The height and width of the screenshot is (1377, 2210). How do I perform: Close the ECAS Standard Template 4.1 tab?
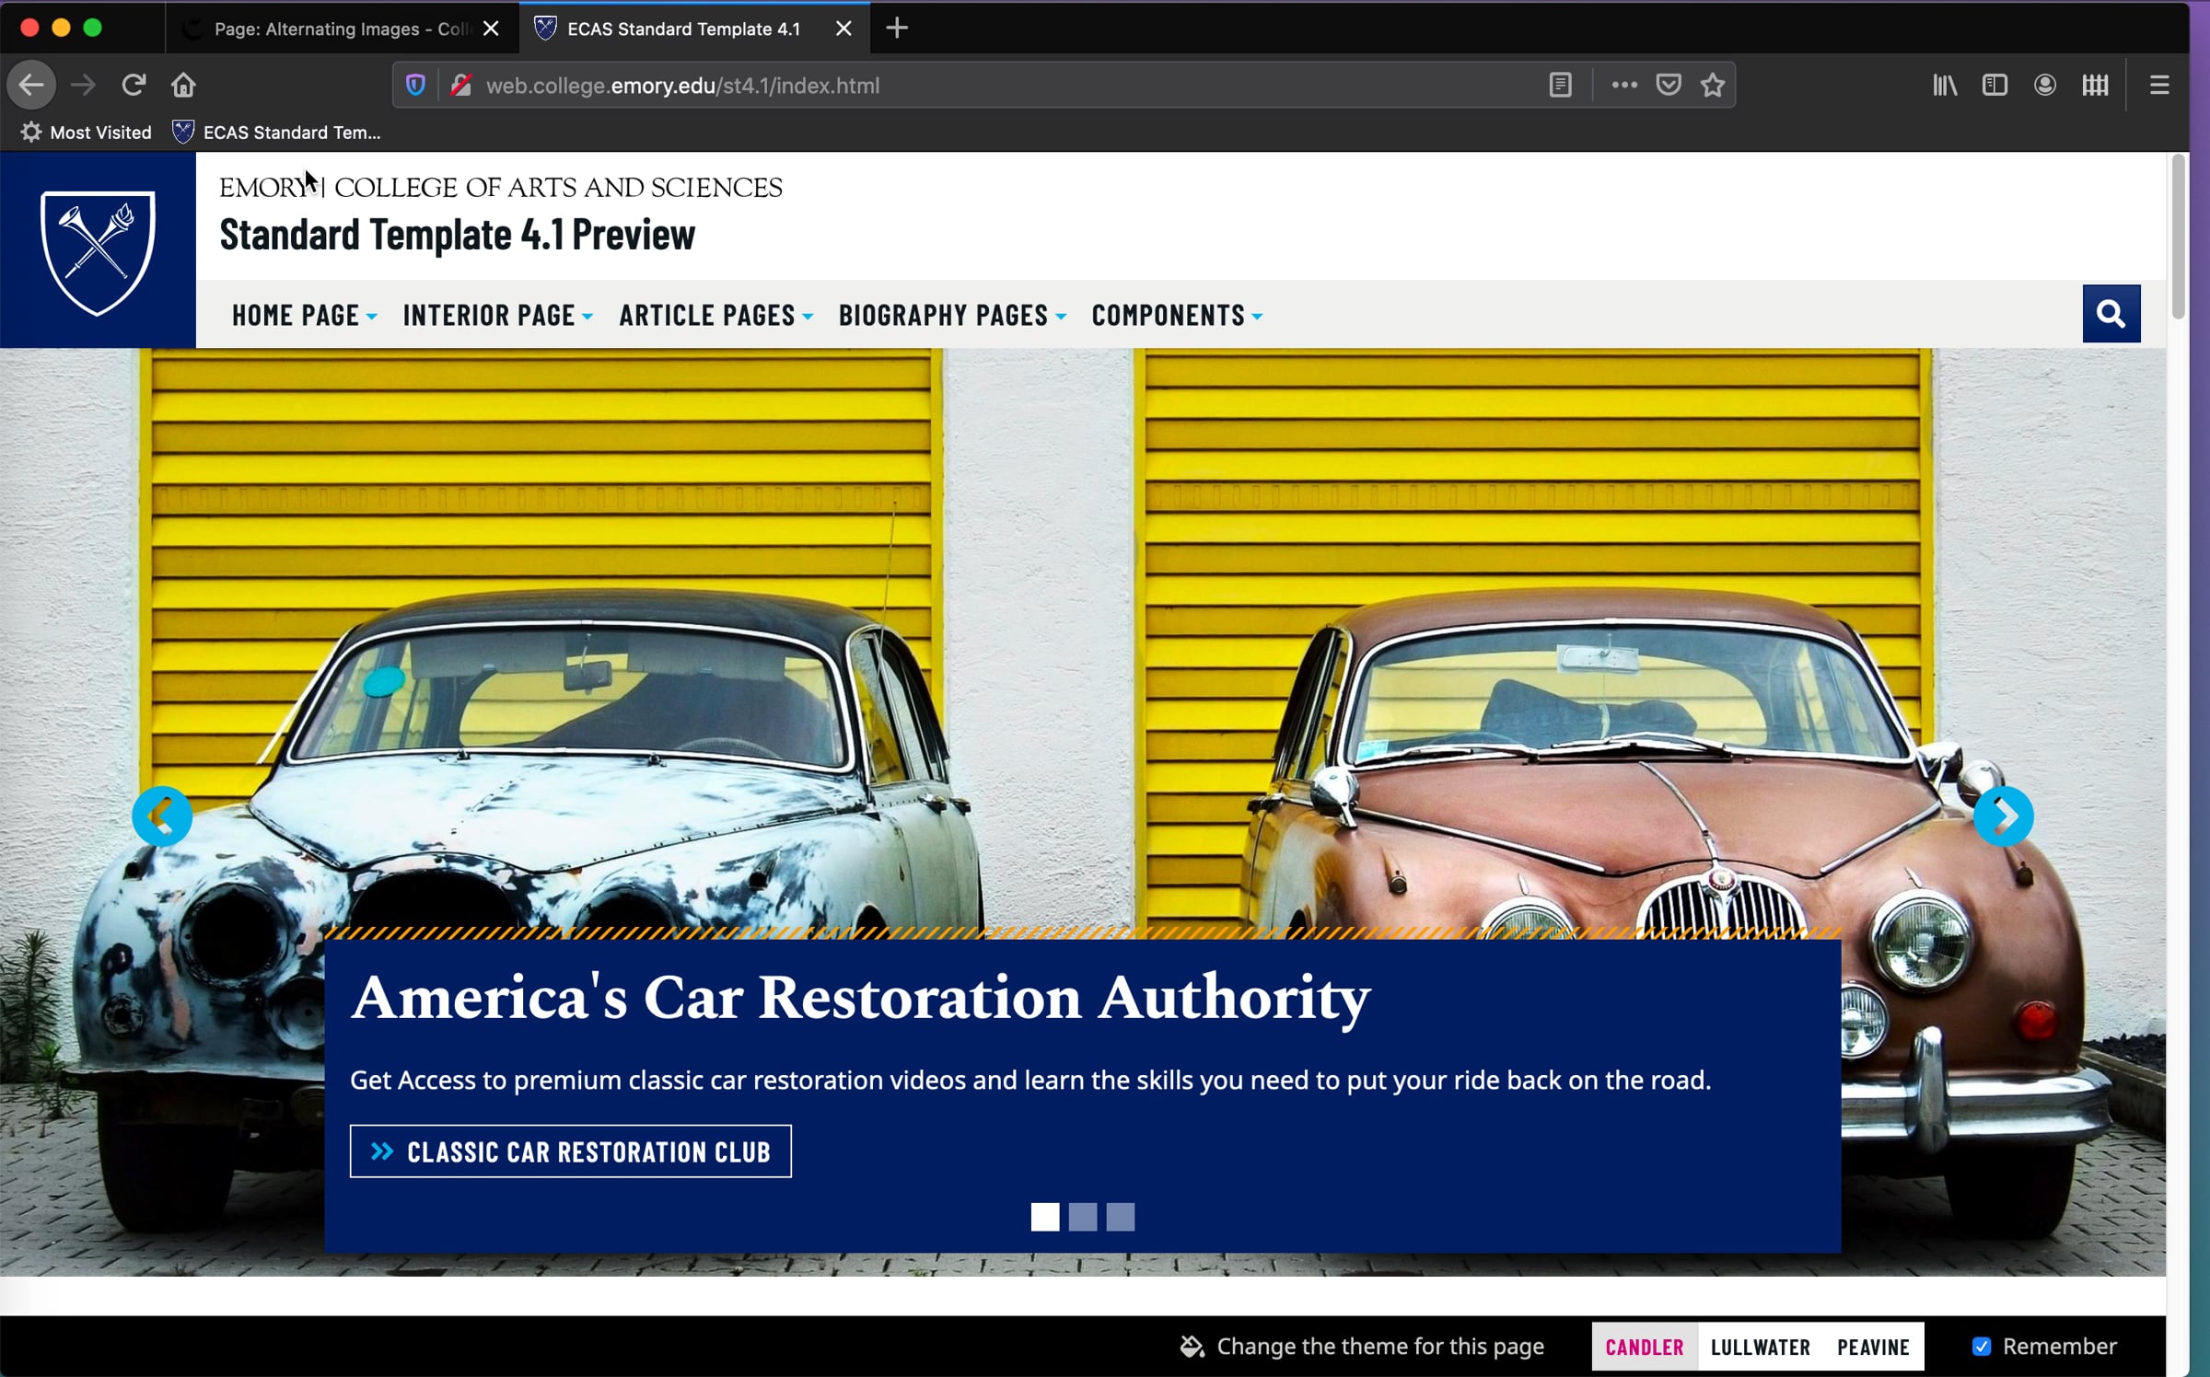coord(843,29)
